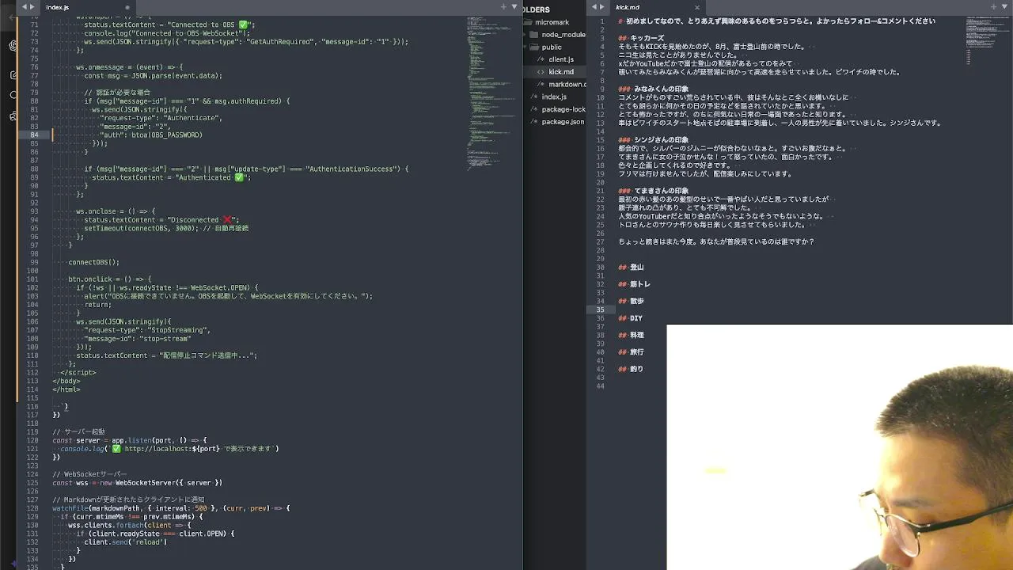Click the "## キッカーズ" heading
The width and height of the screenshot is (1013, 570).
[x=641, y=38]
